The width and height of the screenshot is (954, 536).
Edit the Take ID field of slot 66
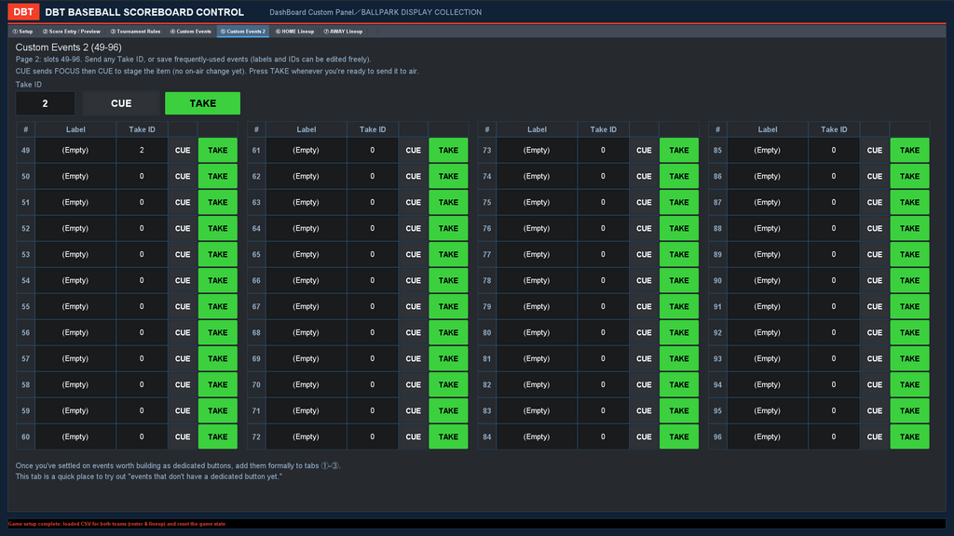tap(373, 281)
